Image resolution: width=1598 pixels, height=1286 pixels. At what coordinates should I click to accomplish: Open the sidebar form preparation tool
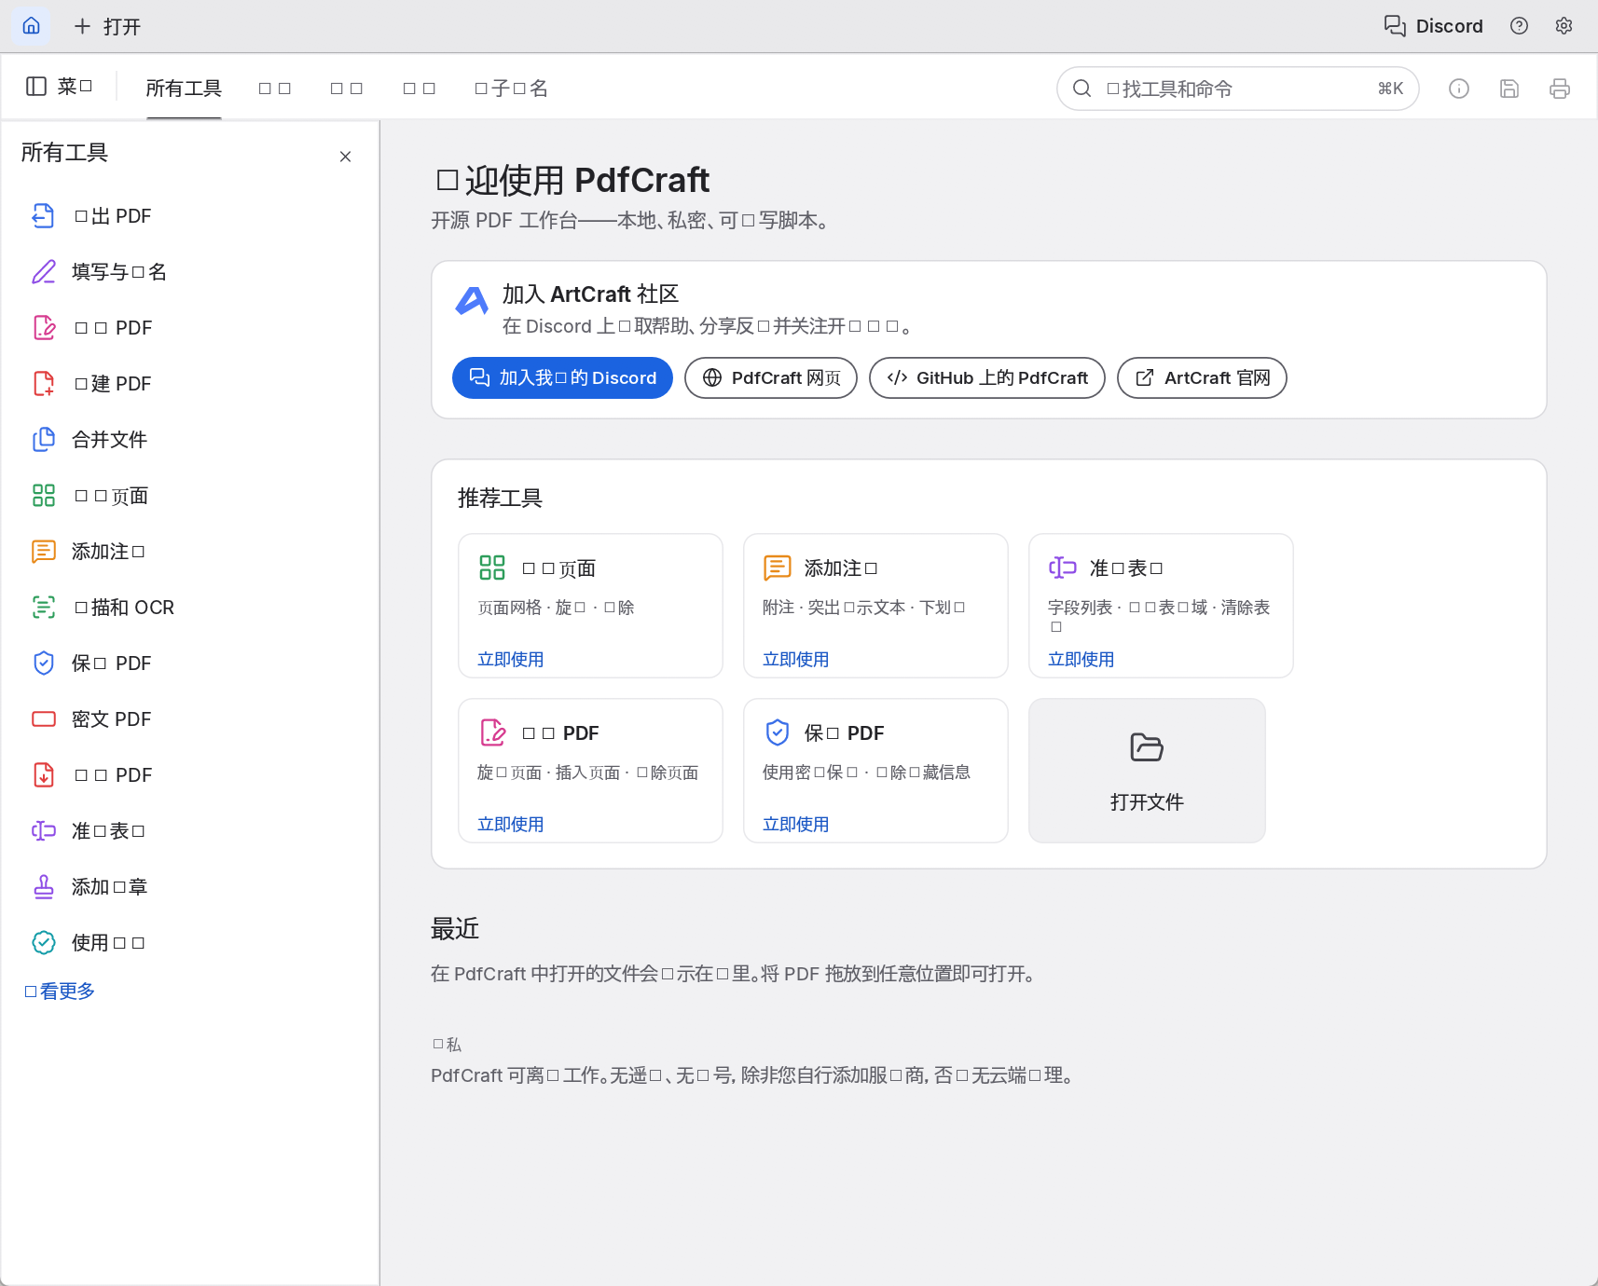pos(189,831)
